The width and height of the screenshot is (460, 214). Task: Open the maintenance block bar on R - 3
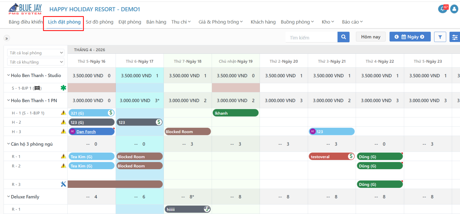[x=115, y=184]
